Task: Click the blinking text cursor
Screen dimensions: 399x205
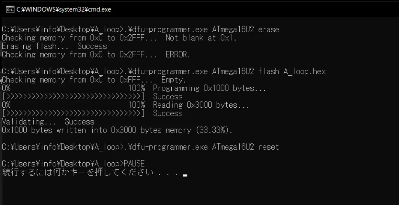Action: click(185, 176)
